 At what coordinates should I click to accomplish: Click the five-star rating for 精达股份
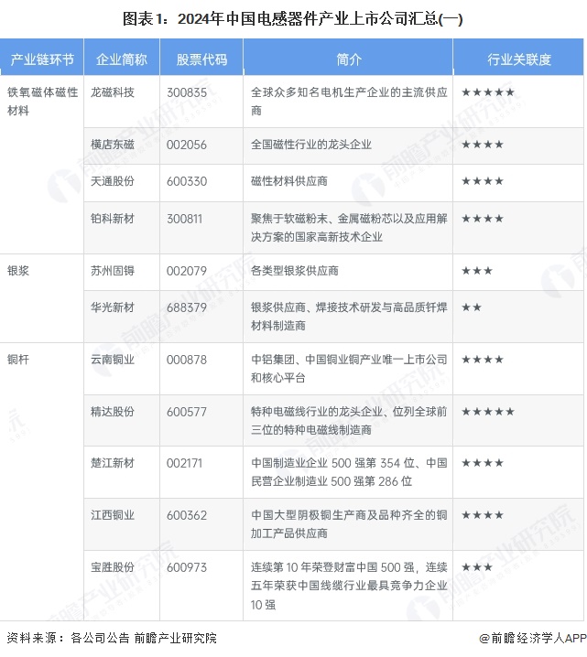tap(487, 412)
